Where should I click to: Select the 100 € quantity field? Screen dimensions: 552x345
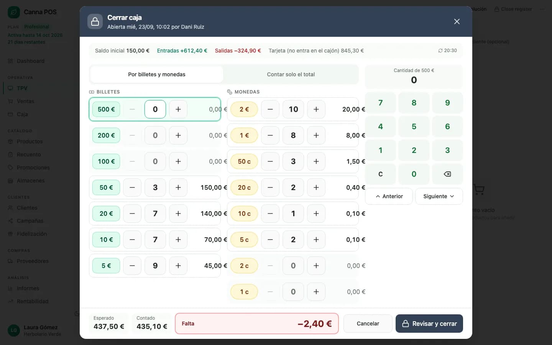tap(155, 161)
